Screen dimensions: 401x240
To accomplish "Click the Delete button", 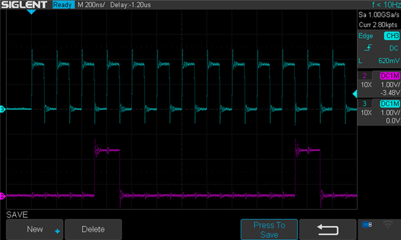I will pos(93,229).
